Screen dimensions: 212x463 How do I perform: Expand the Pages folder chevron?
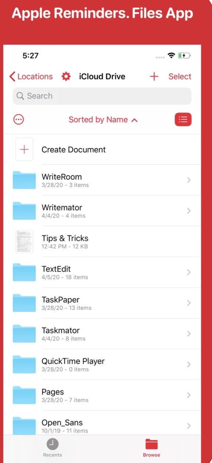click(189, 395)
